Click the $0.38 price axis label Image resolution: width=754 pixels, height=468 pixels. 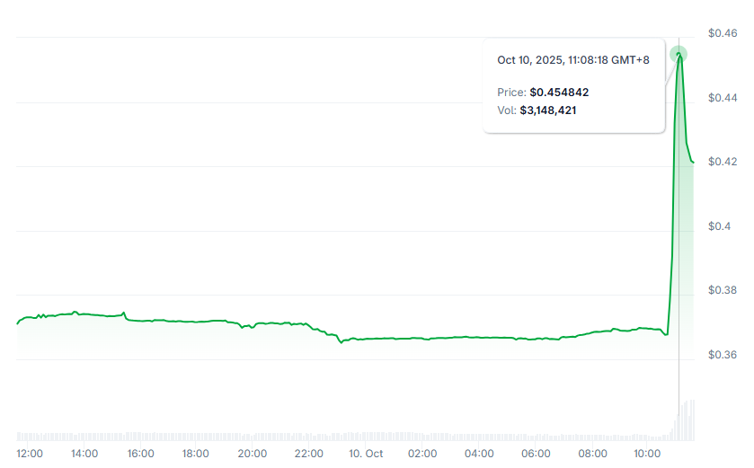(723, 290)
